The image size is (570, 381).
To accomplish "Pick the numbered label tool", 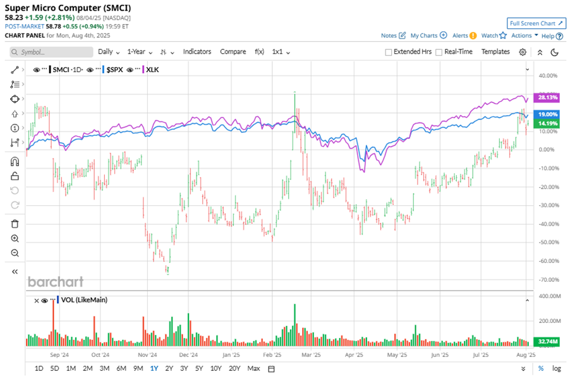I will (x=15, y=128).
